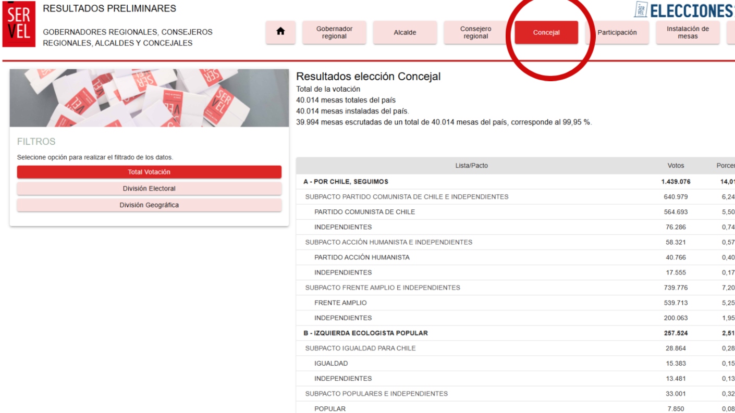Select the Total Votación filter
The image size is (735, 413).
click(149, 172)
